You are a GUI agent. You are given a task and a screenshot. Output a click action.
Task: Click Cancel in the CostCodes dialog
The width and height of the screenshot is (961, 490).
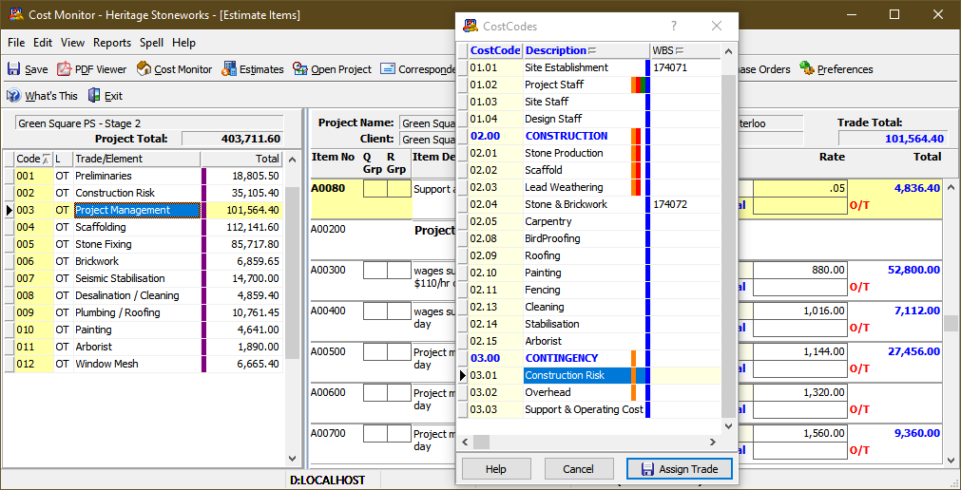pos(579,469)
